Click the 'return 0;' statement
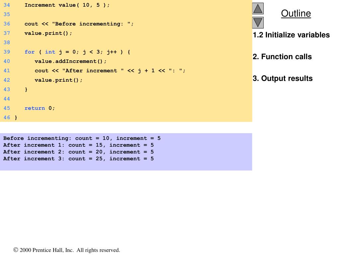The image size is (340, 255). click(40, 108)
